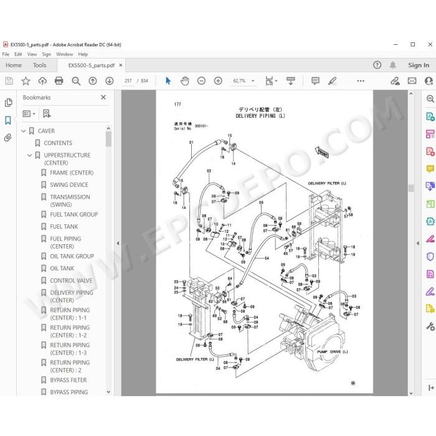Click the Highlight text pen icon
Screen dimensions: 436x436
tap(332, 81)
